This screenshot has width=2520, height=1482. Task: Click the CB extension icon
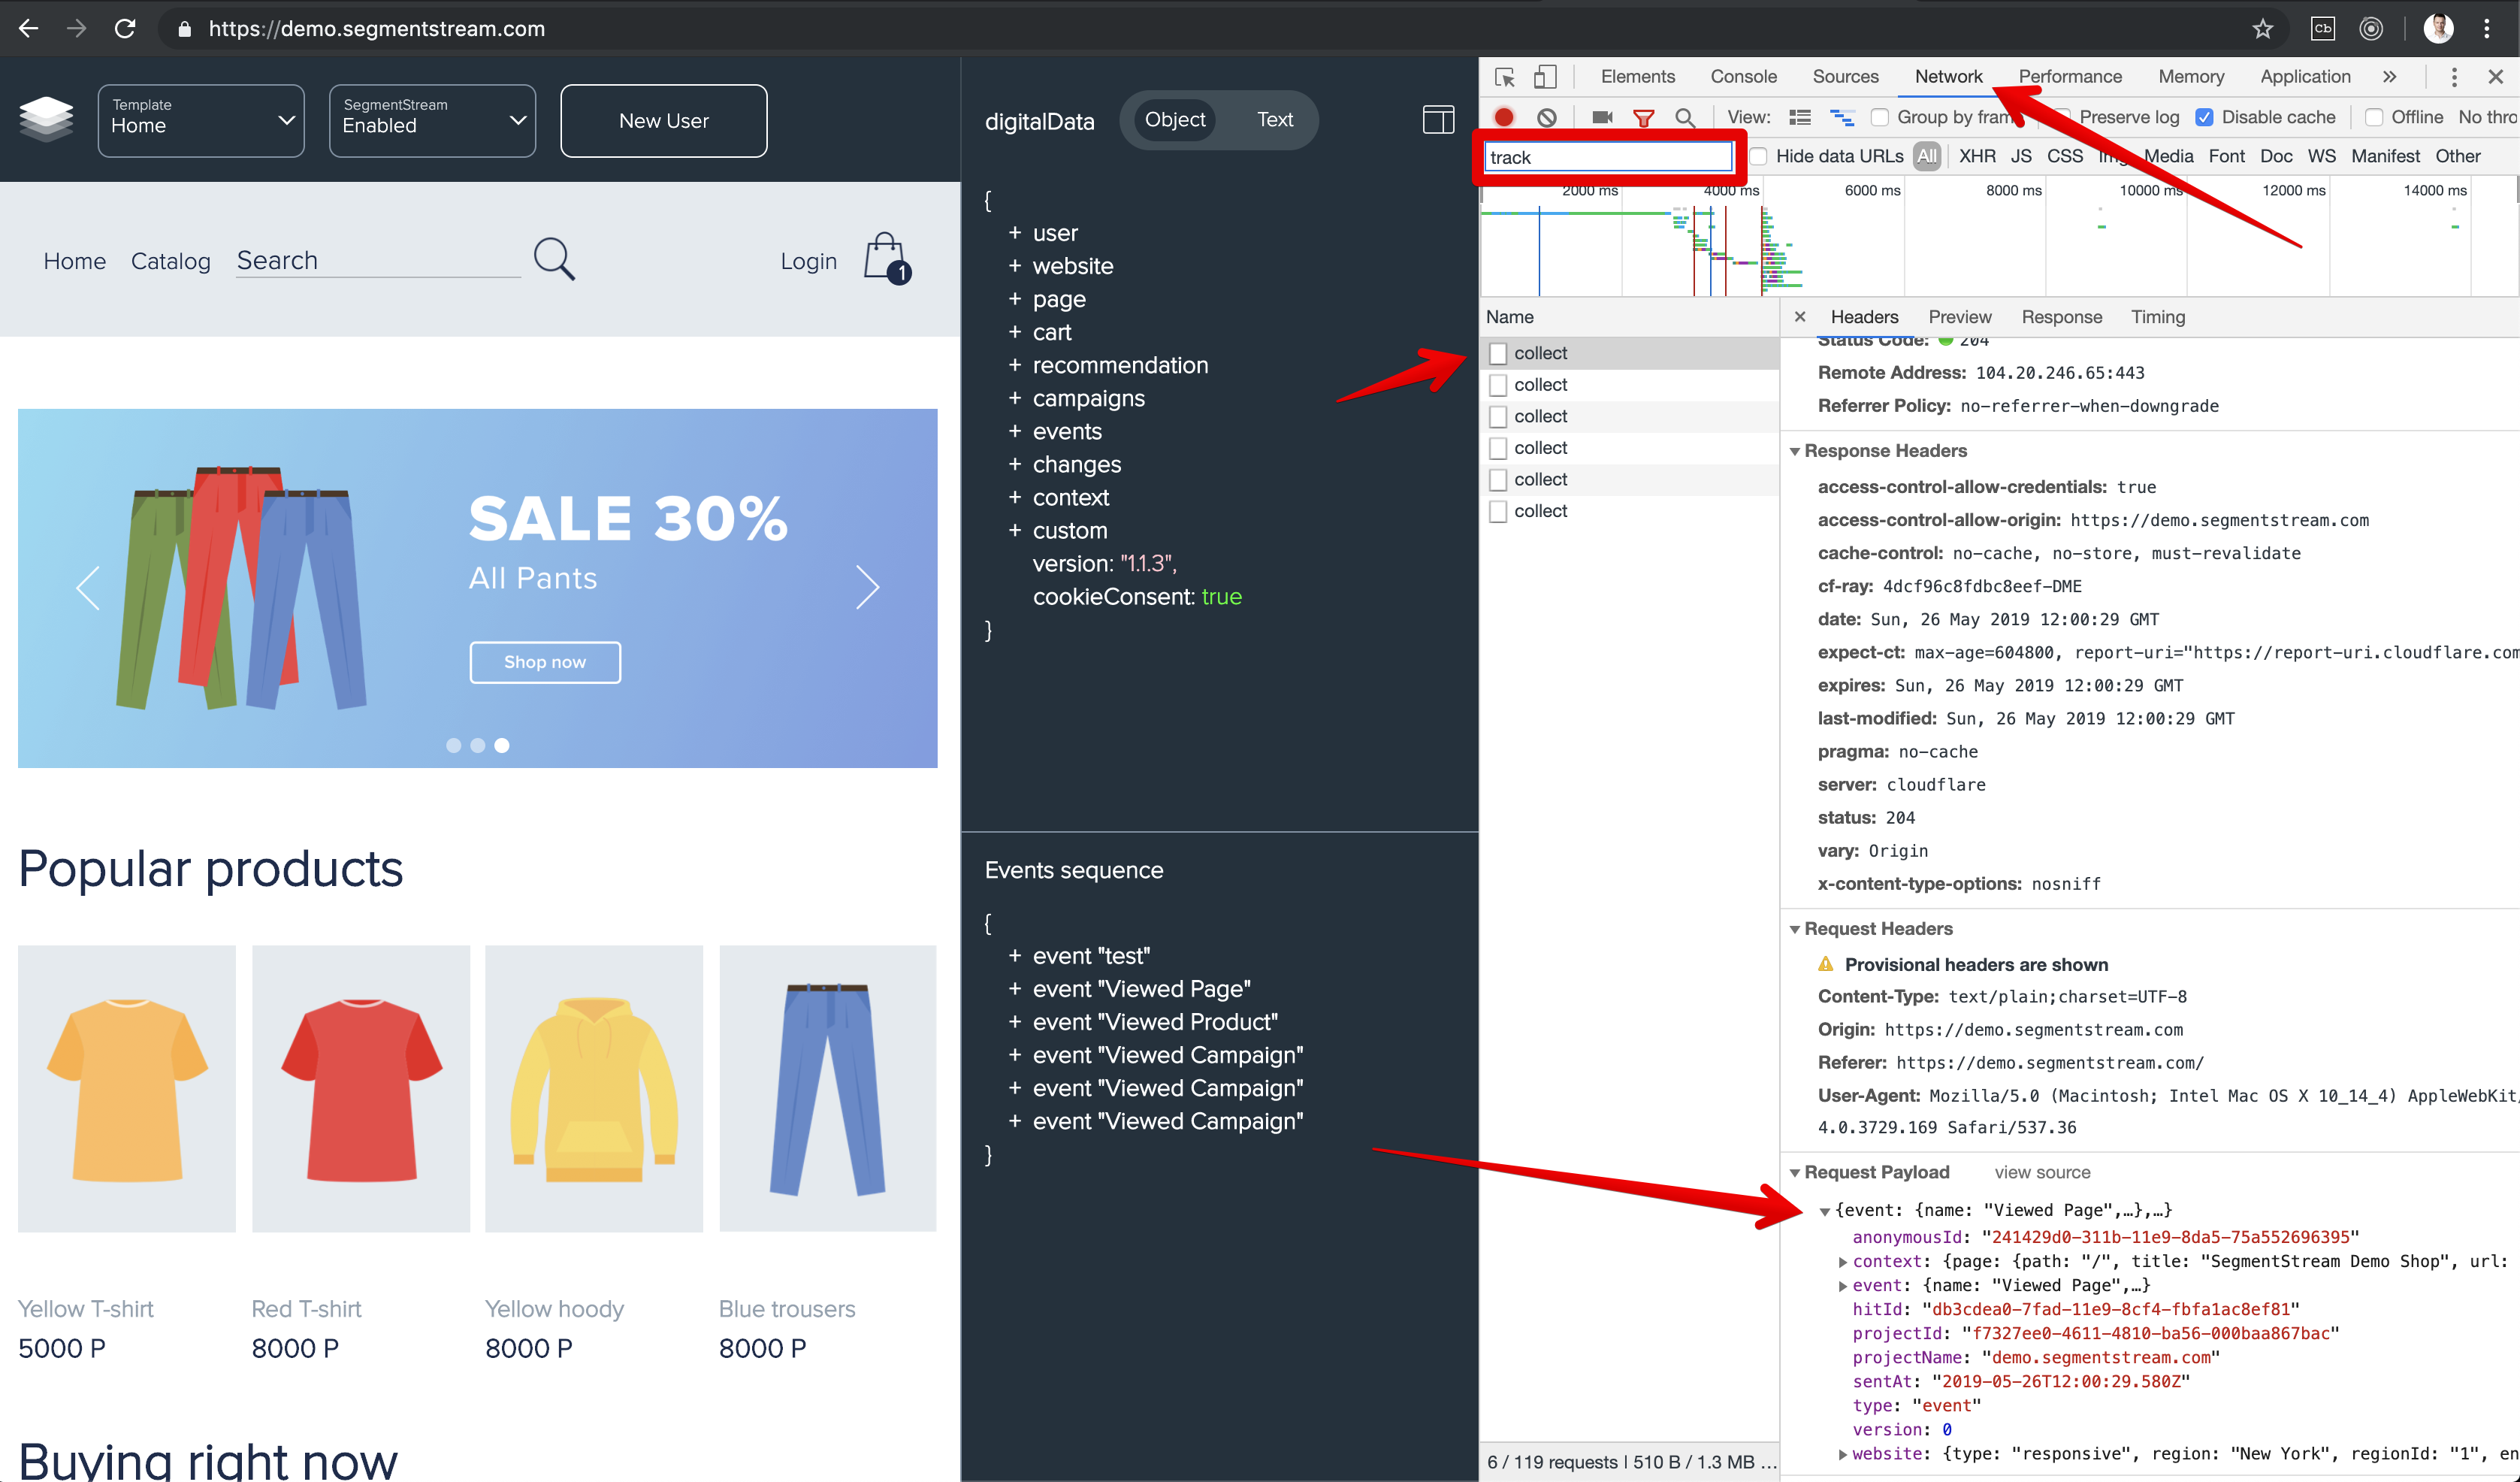pyautogui.click(x=2323, y=29)
